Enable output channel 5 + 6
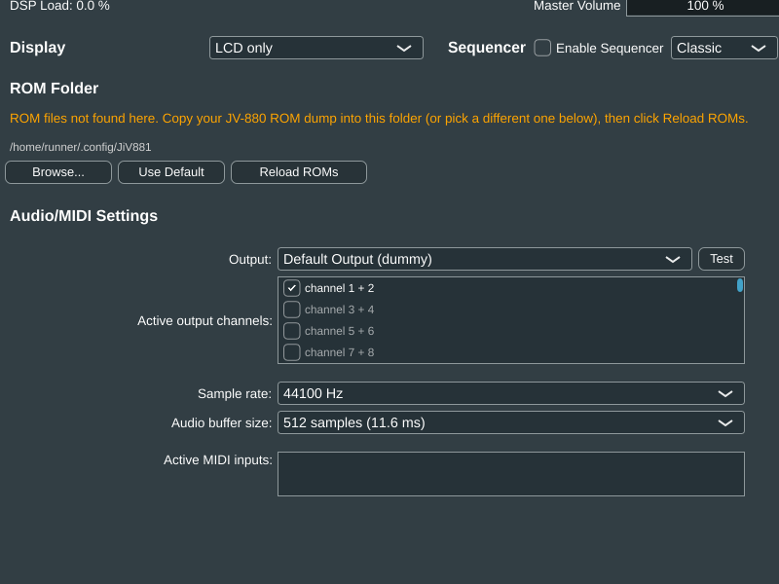779x584 pixels. (291, 331)
